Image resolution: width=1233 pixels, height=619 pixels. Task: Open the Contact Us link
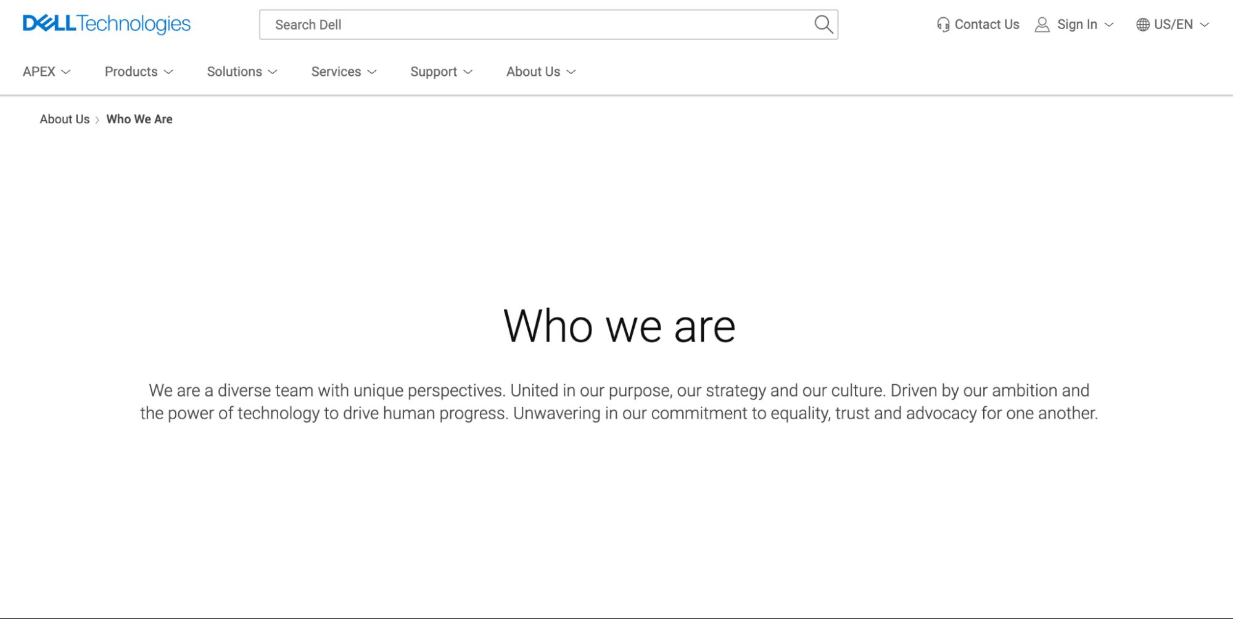[x=986, y=25]
